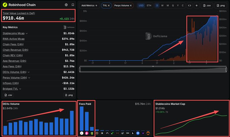Open Inflows (24h) link
Image resolution: width=230 pixels, height=137 pixels.
click(x=11, y=83)
